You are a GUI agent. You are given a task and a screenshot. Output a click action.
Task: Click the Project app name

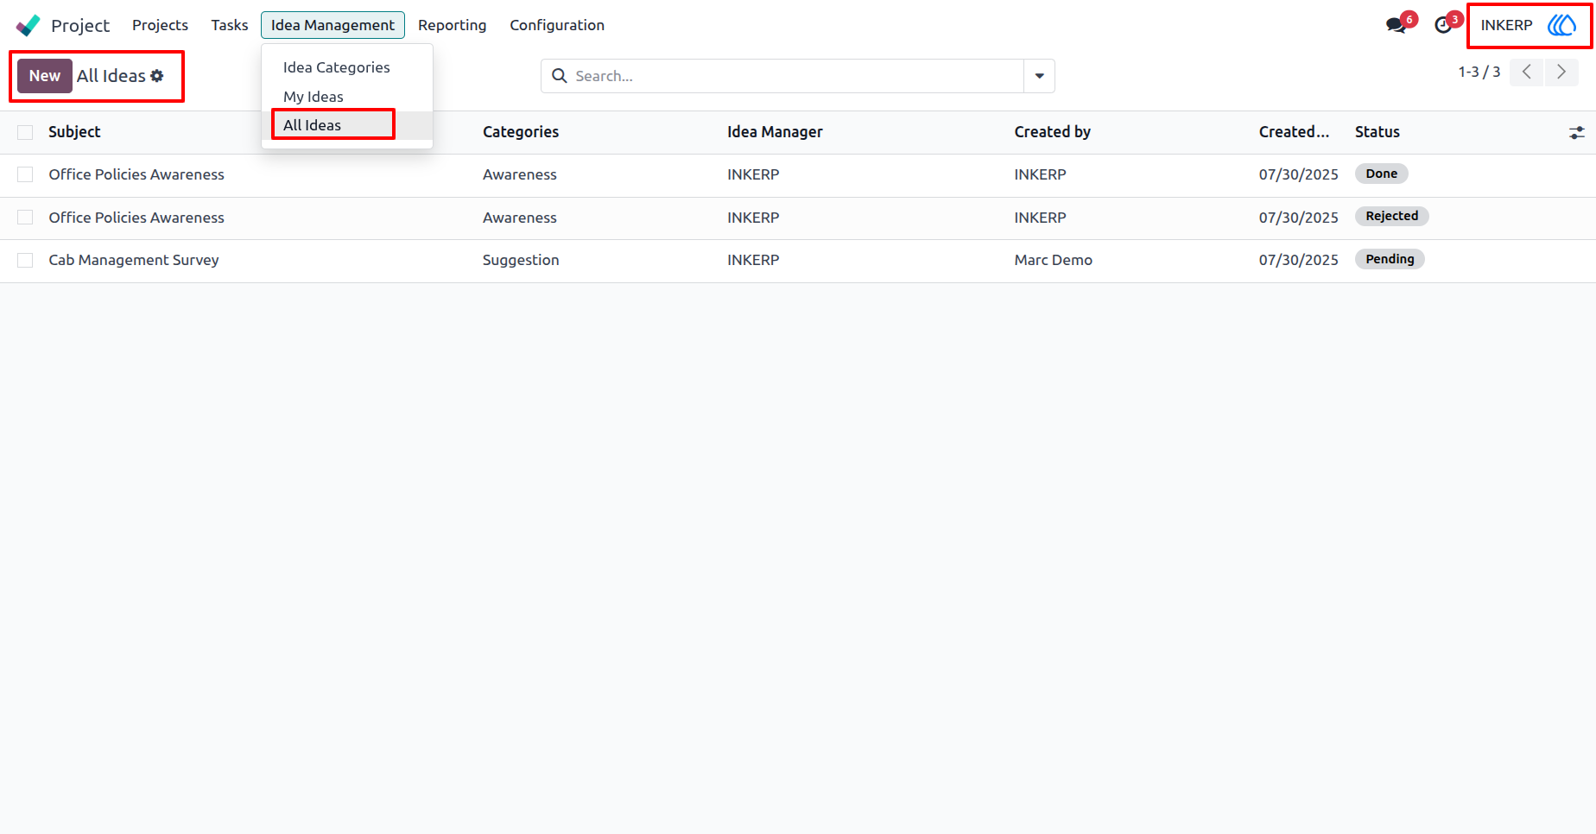point(80,26)
